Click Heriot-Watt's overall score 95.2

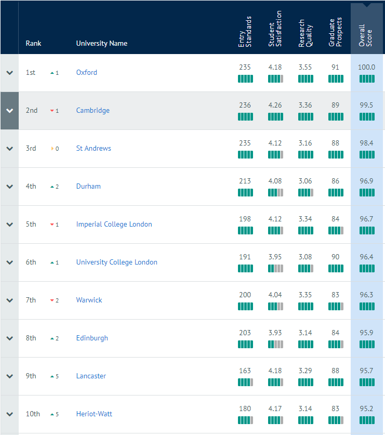pos(366,408)
